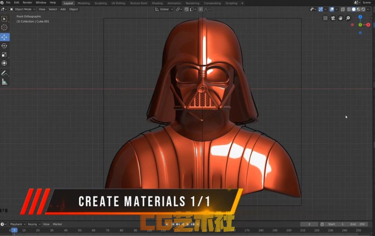375x236 pixels.
Task: Open pivot point dropdown
Action: 179,9
